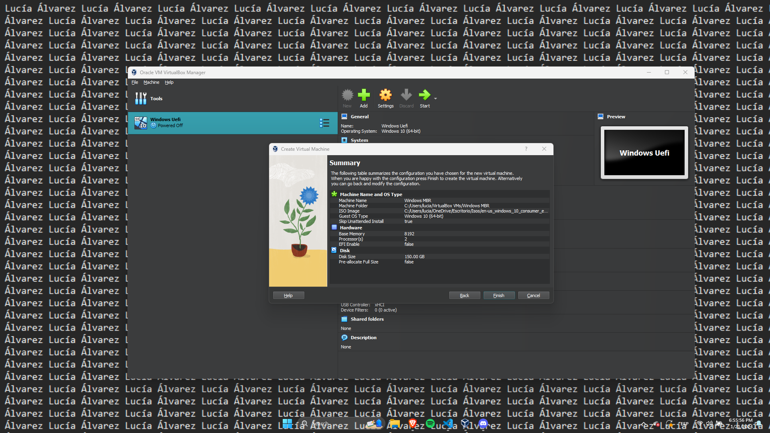Cancel the Create Virtual Machine wizard

pos(533,295)
